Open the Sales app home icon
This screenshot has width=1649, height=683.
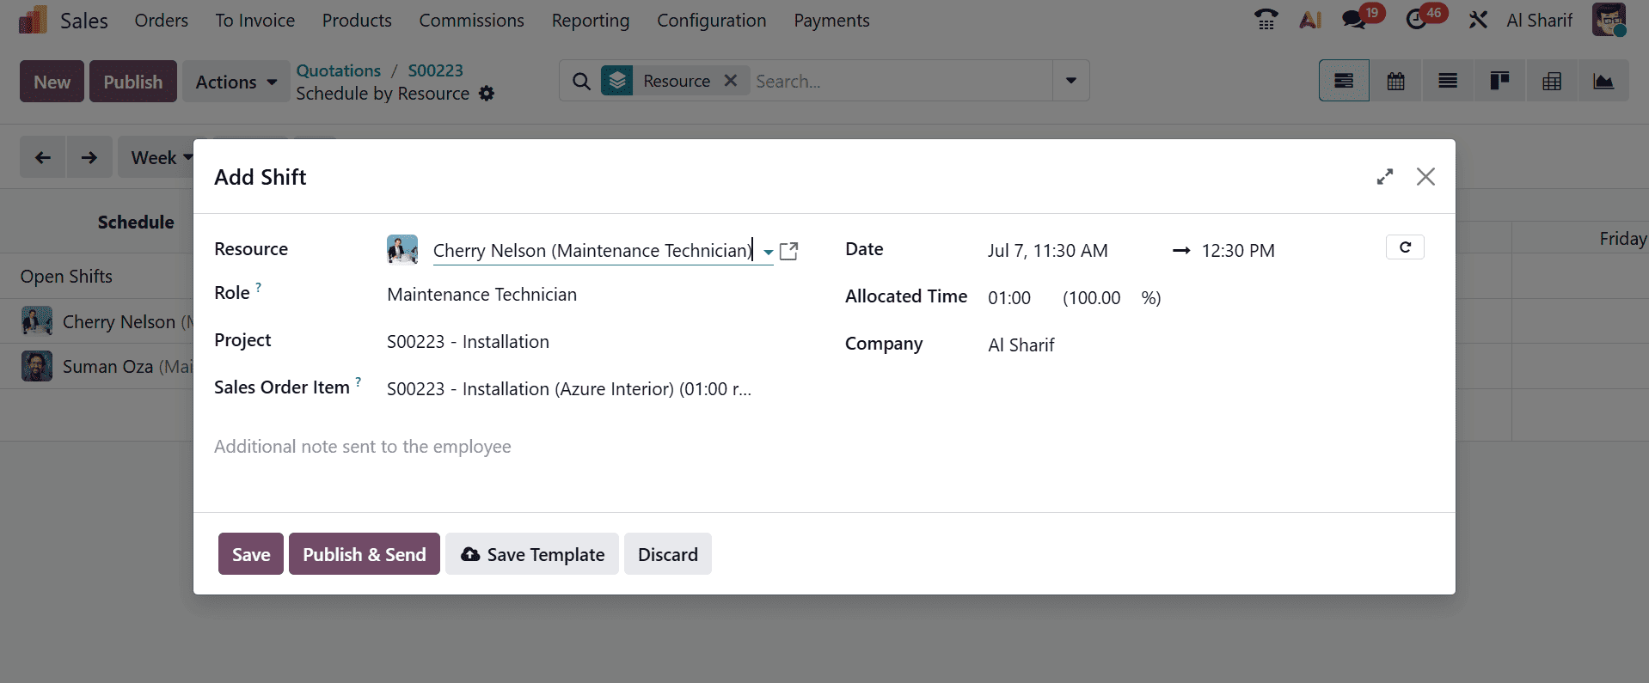click(33, 20)
